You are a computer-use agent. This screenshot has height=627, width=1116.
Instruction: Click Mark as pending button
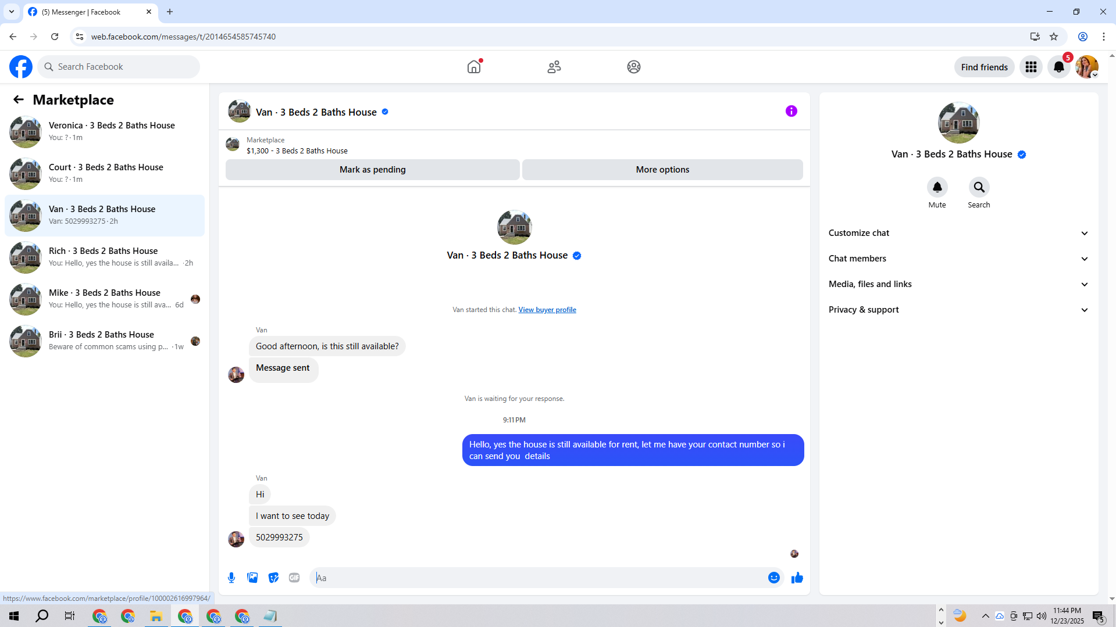(x=372, y=170)
